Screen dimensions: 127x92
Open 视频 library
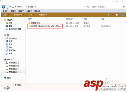click(x=10, y=41)
